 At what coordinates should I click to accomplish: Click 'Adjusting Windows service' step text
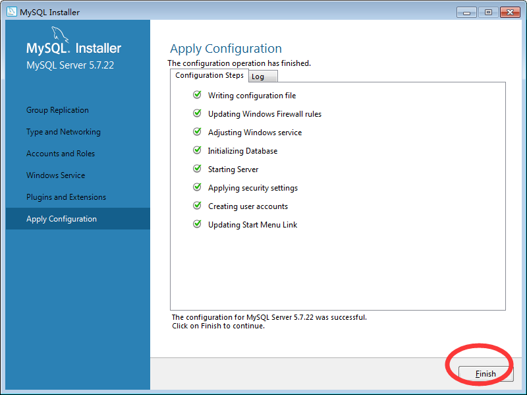(x=255, y=133)
